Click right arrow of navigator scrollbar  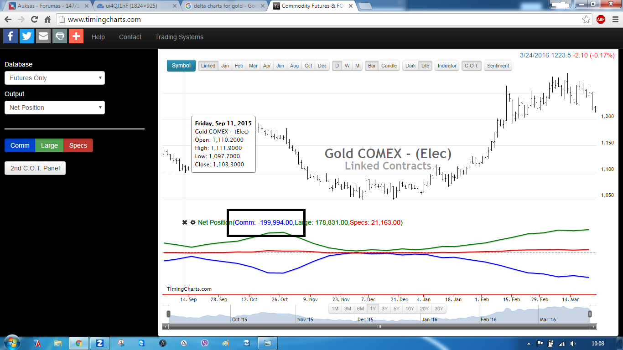click(593, 327)
